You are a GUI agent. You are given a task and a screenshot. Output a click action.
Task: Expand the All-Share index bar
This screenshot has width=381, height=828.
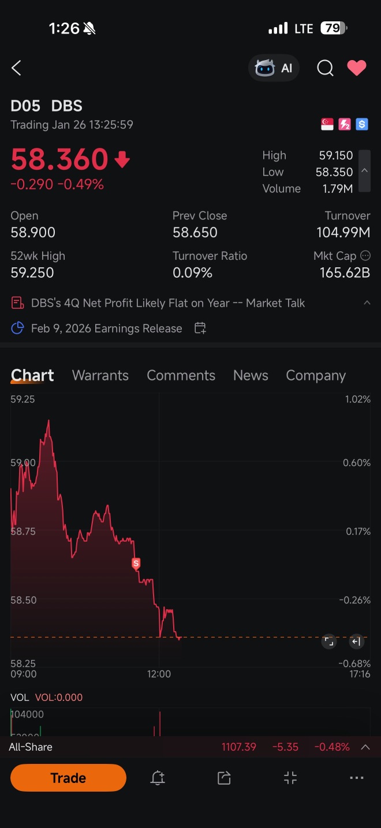click(365, 747)
